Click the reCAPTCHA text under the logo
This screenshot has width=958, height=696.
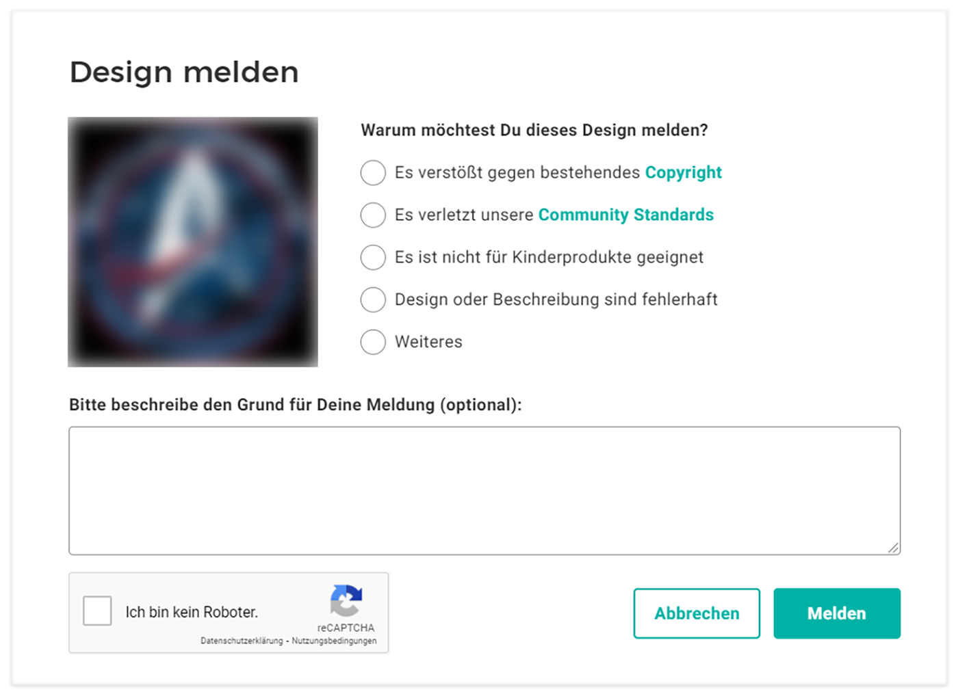tap(346, 628)
